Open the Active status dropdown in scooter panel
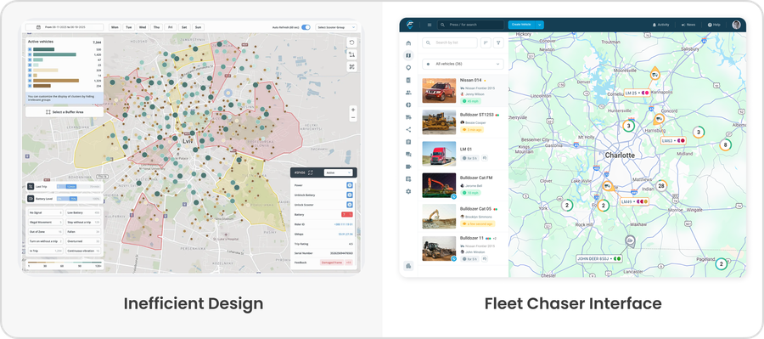Screen dimensions: 764x339 [x=338, y=172]
